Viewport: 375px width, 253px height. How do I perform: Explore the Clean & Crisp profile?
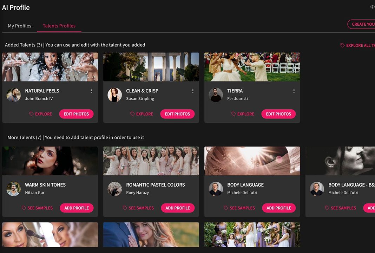(x=142, y=114)
